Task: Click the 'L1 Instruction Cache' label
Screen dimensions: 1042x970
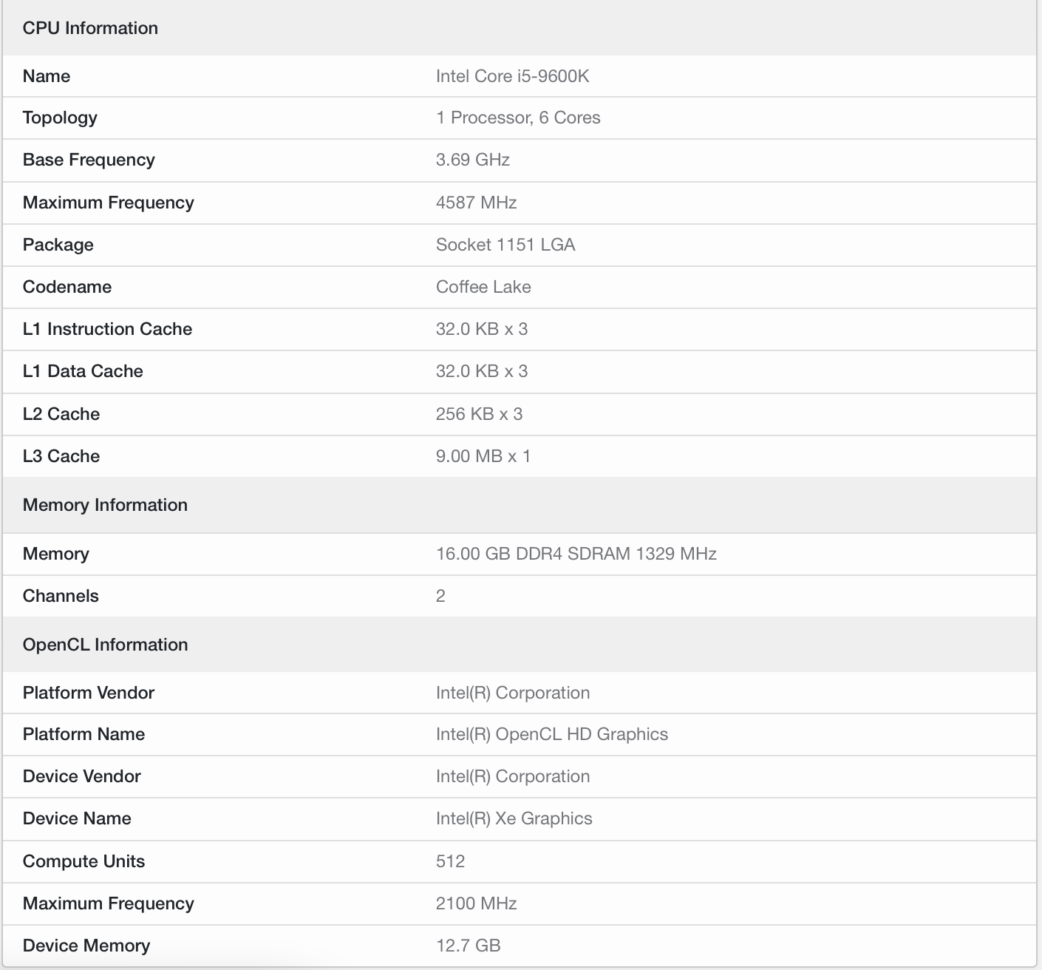Action: click(x=108, y=329)
